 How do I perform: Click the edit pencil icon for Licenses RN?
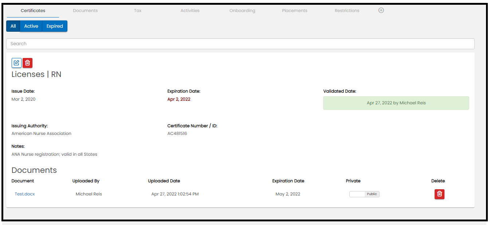16,63
